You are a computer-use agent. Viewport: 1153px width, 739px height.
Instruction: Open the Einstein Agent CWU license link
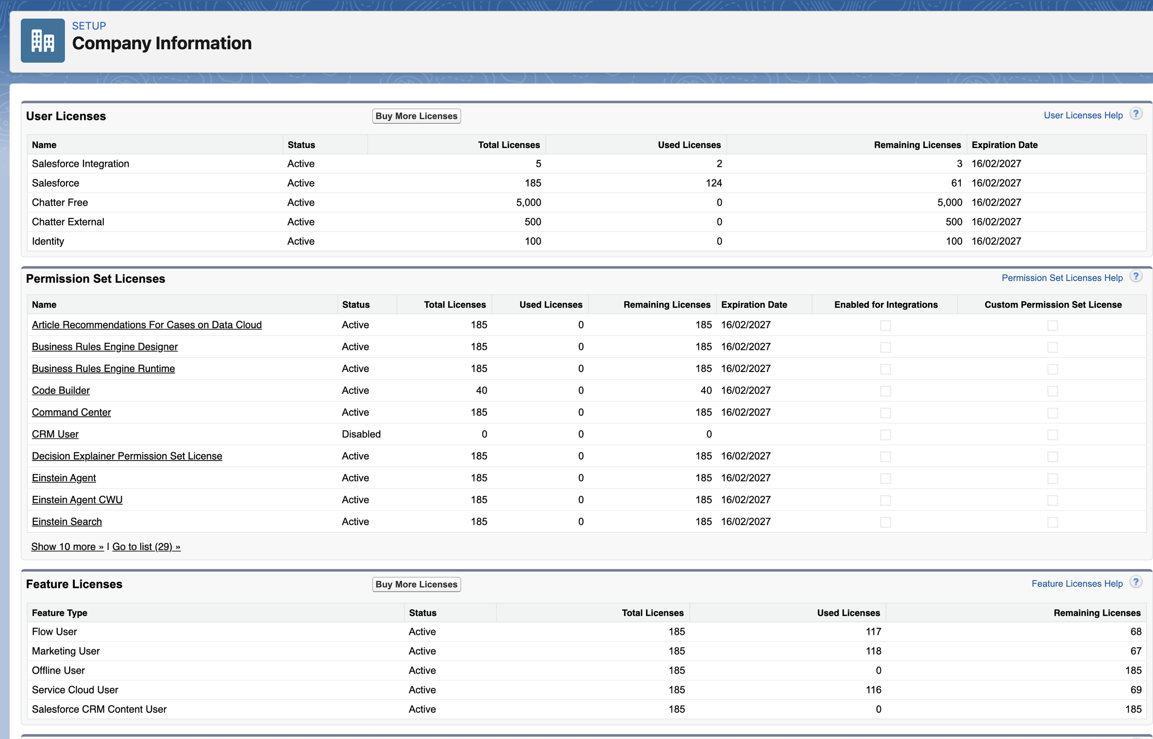pyautogui.click(x=77, y=500)
